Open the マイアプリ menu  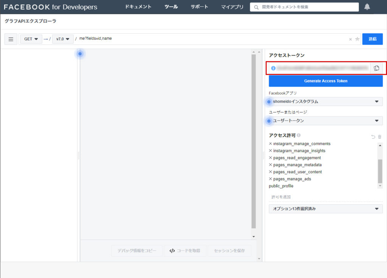click(x=232, y=7)
